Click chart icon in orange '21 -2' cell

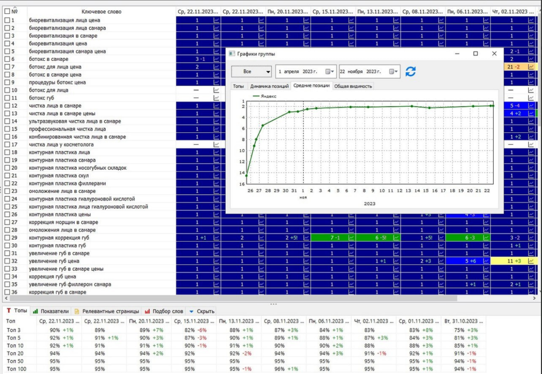point(531,67)
